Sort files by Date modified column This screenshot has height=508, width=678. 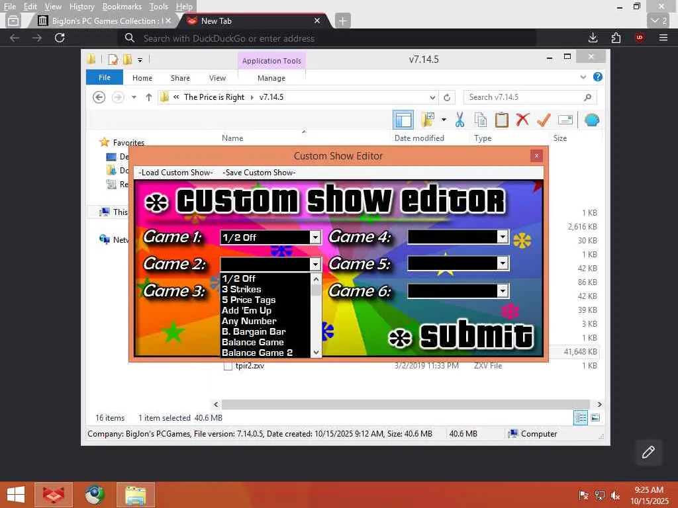[x=419, y=138]
